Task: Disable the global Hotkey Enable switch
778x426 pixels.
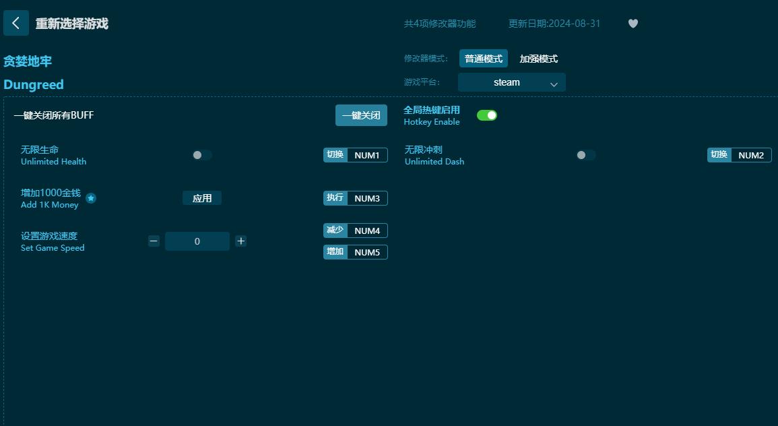Action: pos(487,115)
